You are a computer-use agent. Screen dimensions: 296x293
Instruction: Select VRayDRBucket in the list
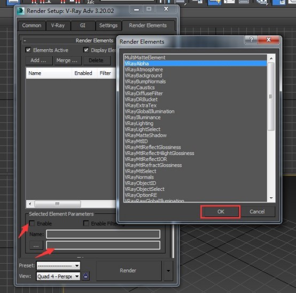pos(196,99)
